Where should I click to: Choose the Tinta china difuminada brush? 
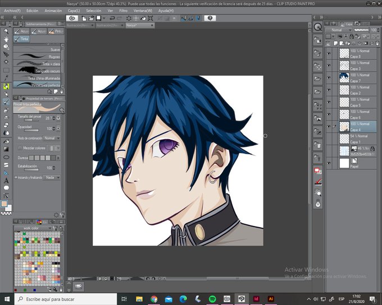click(x=37, y=78)
